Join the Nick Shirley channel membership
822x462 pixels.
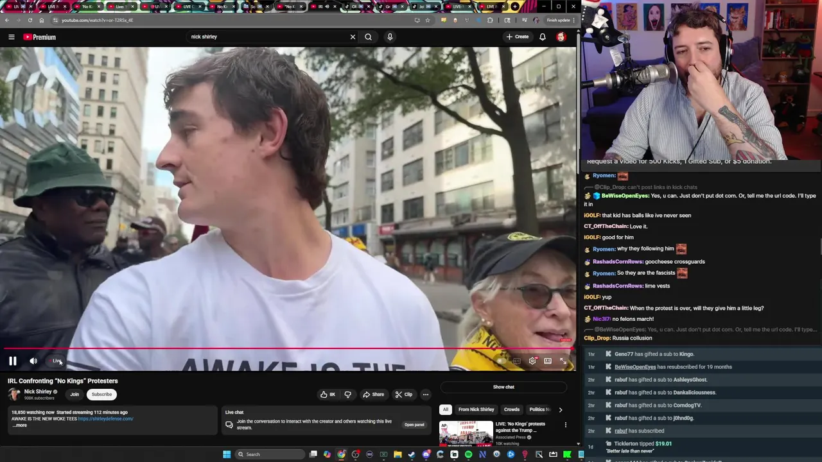tap(74, 395)
